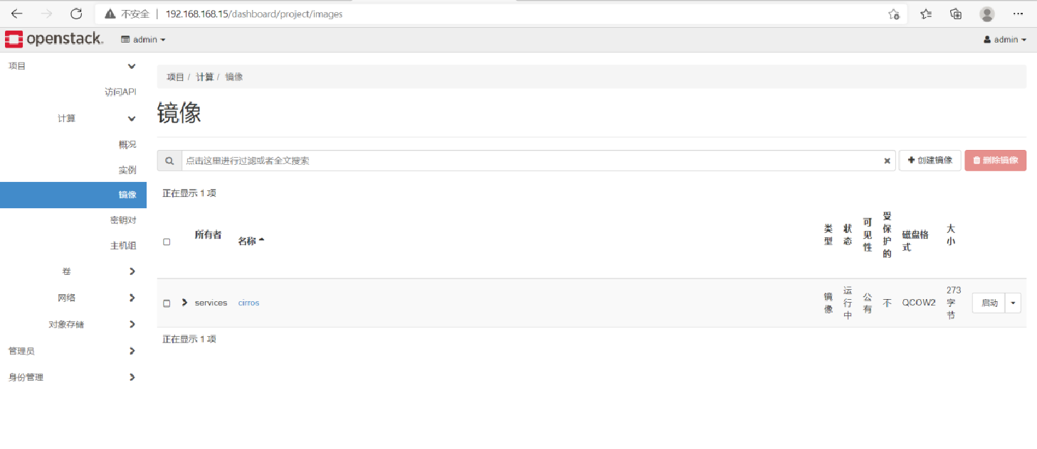This screenshot has height=449, width=1037.
Task: Click the OpenStack logo in the header
Action: [x=53, y=39]
